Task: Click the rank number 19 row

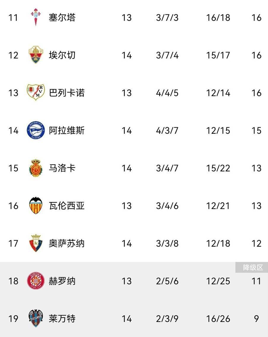Action: [13, 319]
